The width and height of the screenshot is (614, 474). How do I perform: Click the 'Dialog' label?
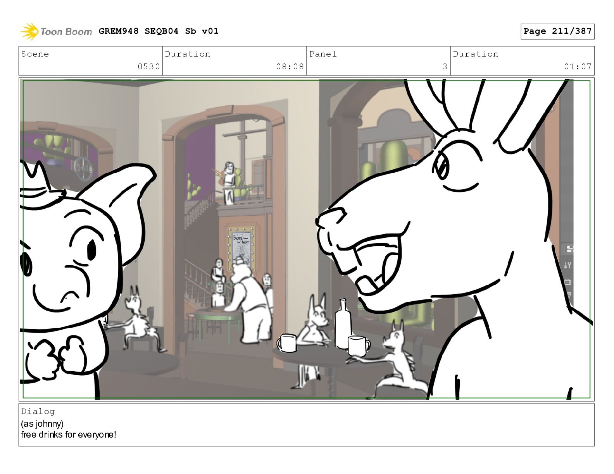pyautogui.click(x=38, y=411)
